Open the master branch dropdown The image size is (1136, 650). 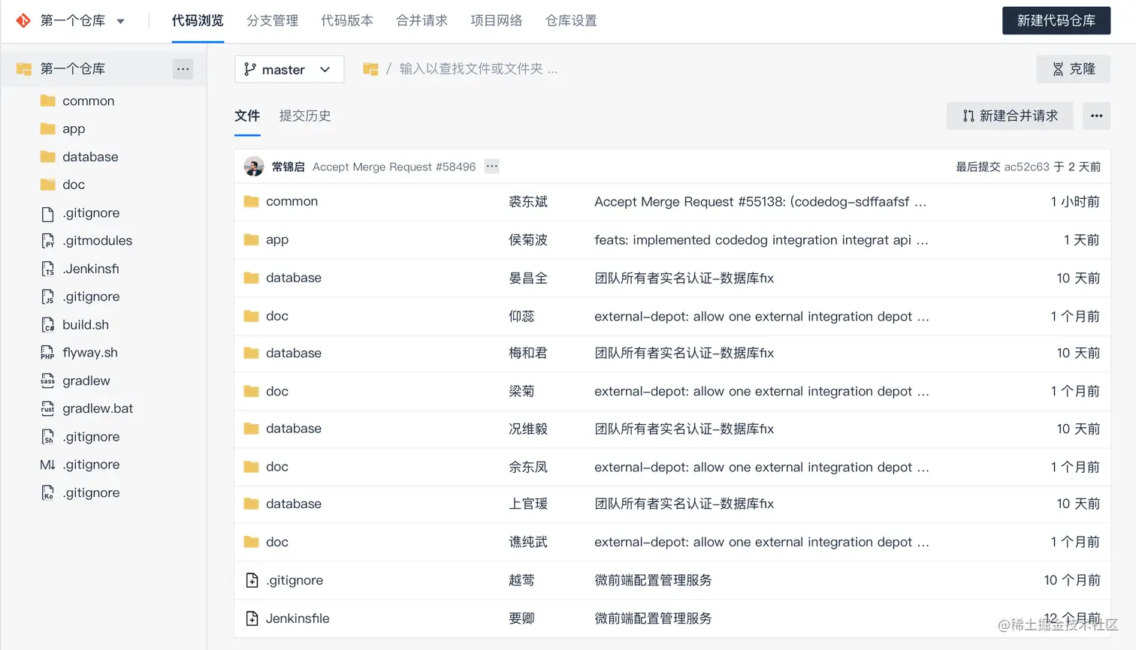point(289,69)
